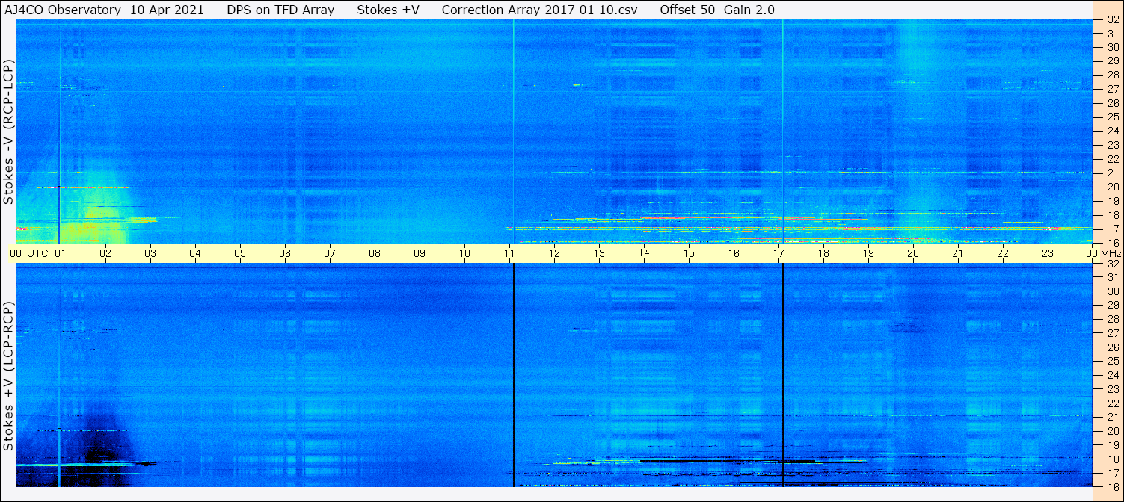Click the 27 MHz label of Stokes +V panel
Screen dimensions: 1124x502
tap(1113, 333)
